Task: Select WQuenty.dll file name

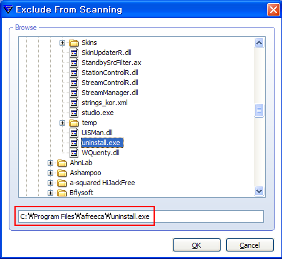Action: [x=100, y=153]
